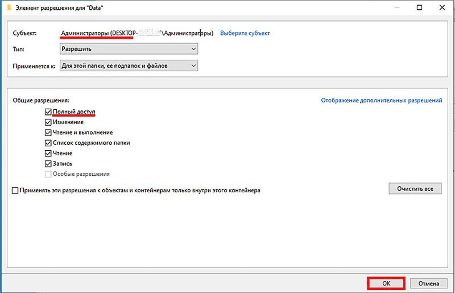Open "Отображение дополнительных разрешений" link
Screen dimensions: 455x293
[381, 100]
